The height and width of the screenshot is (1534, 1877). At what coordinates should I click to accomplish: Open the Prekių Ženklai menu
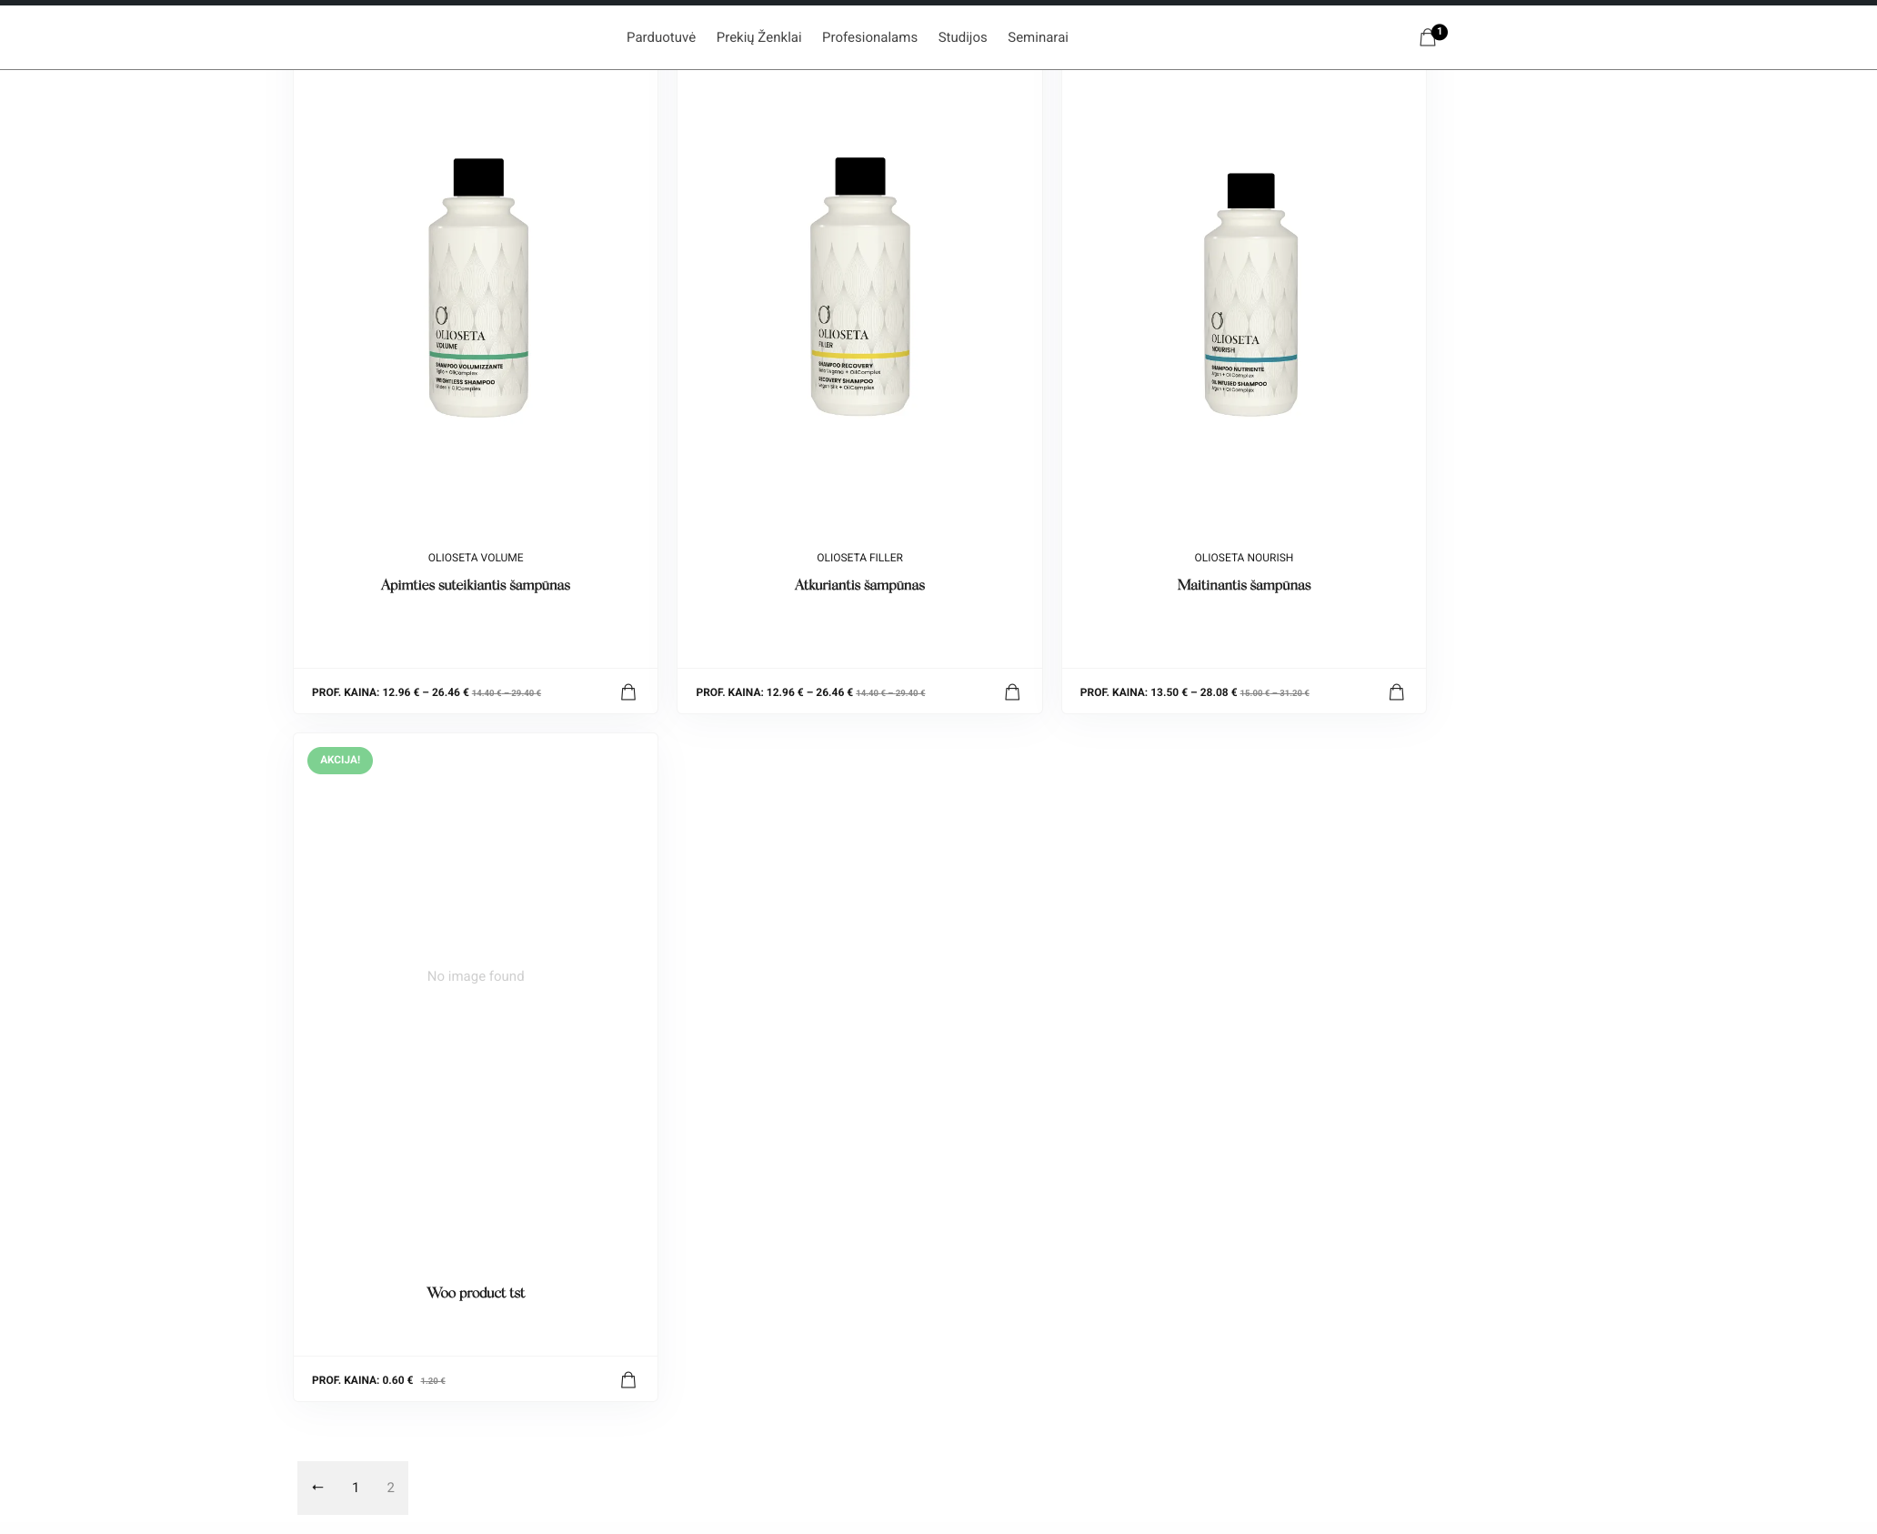(758, 37)
